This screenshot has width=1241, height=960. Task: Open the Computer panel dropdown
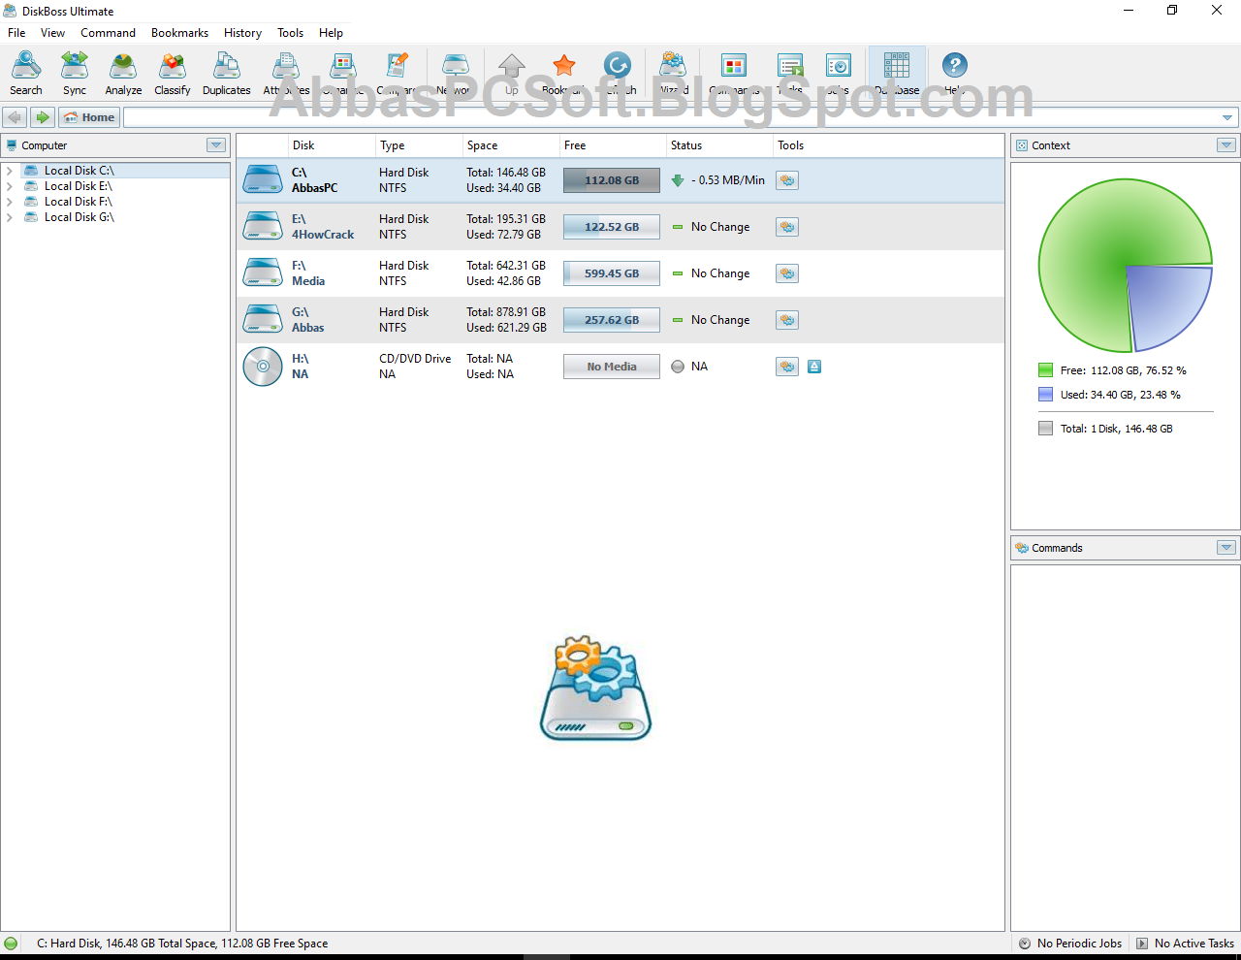pos(216,145)
